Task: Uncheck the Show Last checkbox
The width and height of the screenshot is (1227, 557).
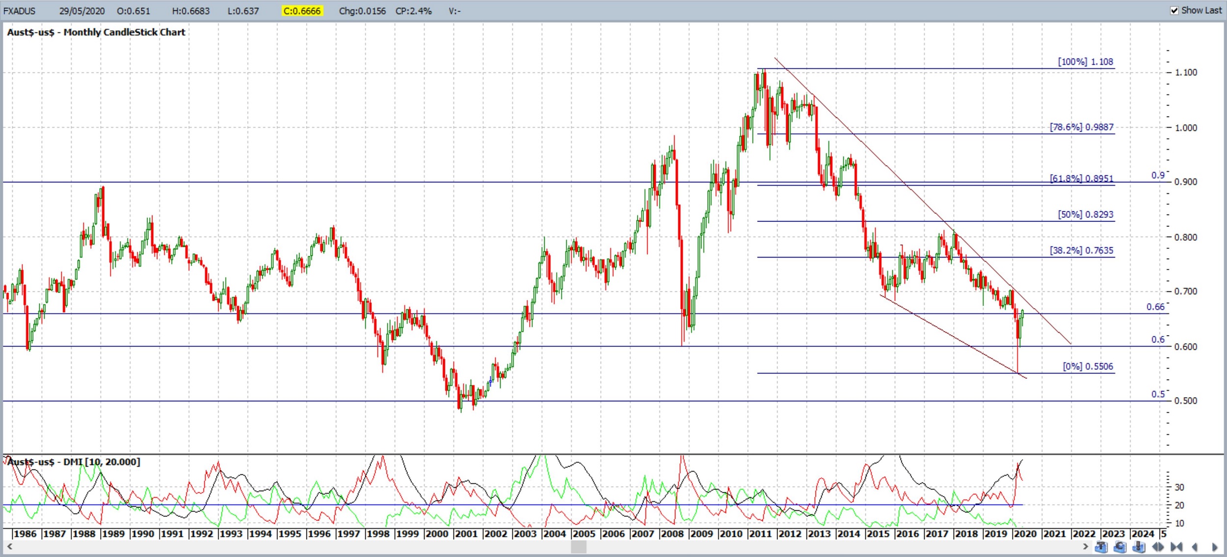Action: [x=1174, y=10]
